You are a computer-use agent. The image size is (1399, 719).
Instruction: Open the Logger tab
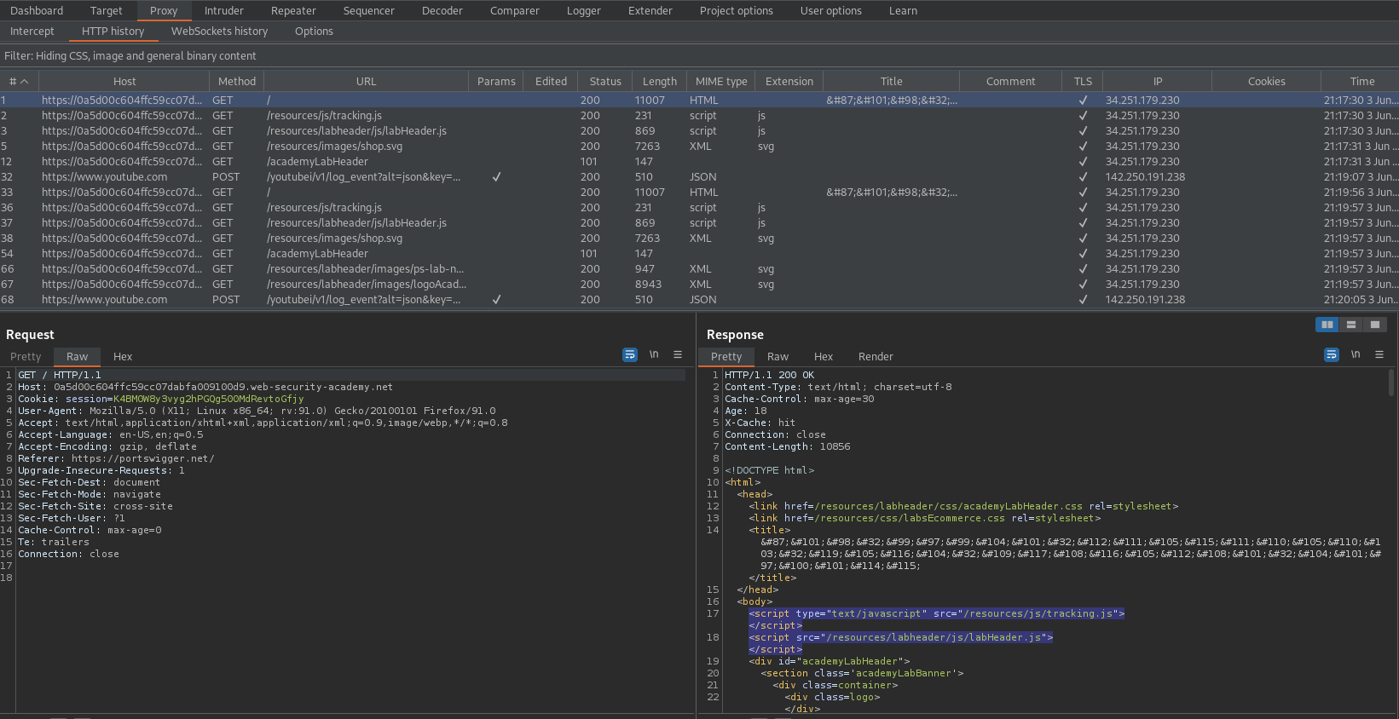click(x=584, y=10)
